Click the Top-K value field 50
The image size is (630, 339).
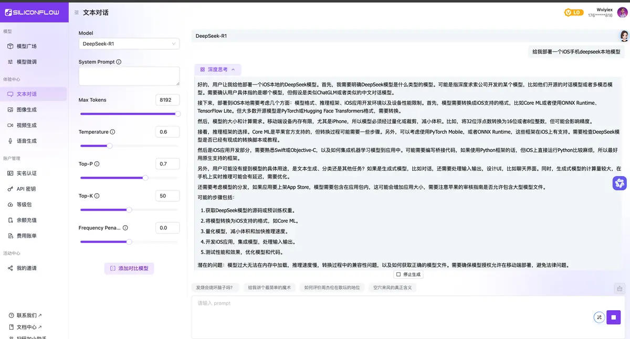tap(167, 196)
